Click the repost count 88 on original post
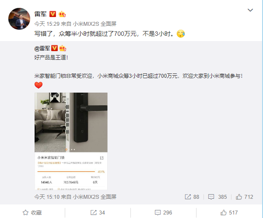Viewport: 263px width, 218px height. pos(192,197)
